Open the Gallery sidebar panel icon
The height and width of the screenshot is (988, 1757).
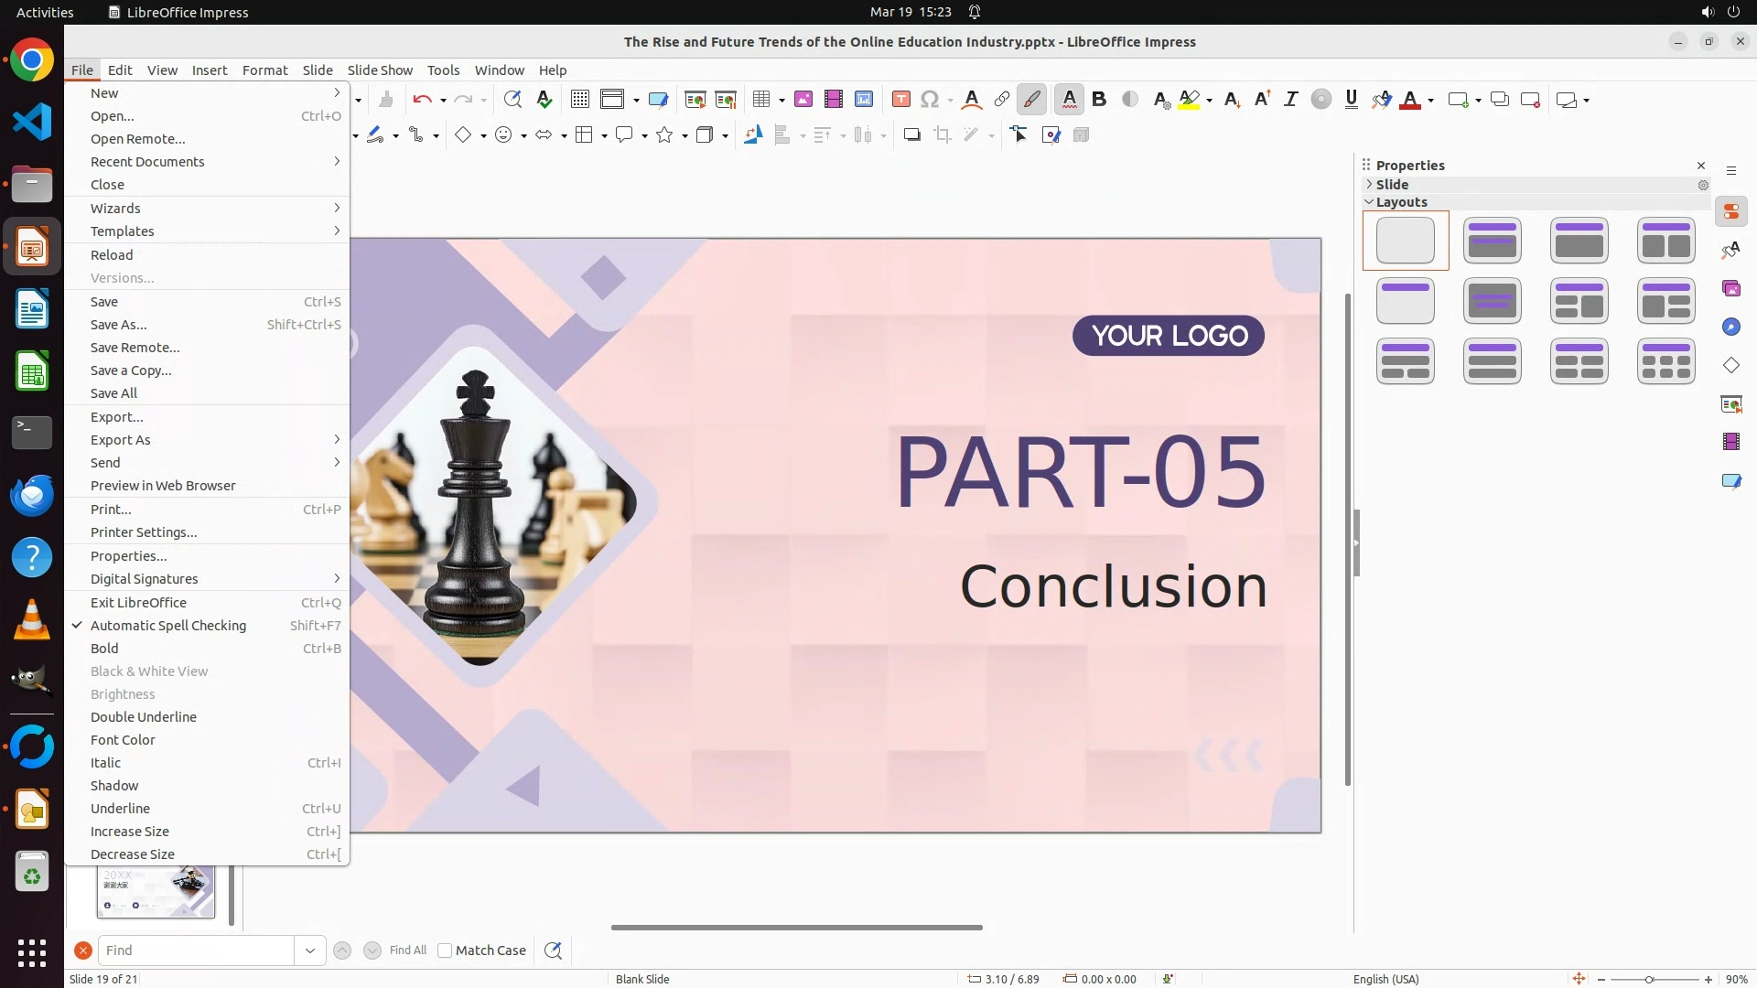click(x=1730, y=289)
